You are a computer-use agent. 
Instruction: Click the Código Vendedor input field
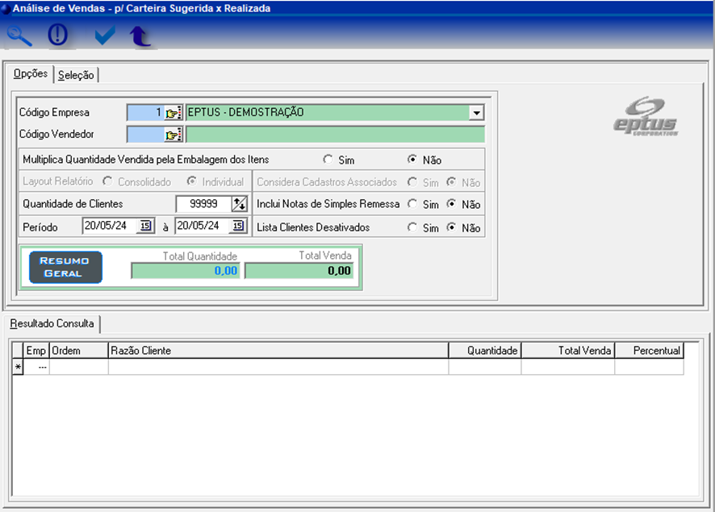point(145,135)
